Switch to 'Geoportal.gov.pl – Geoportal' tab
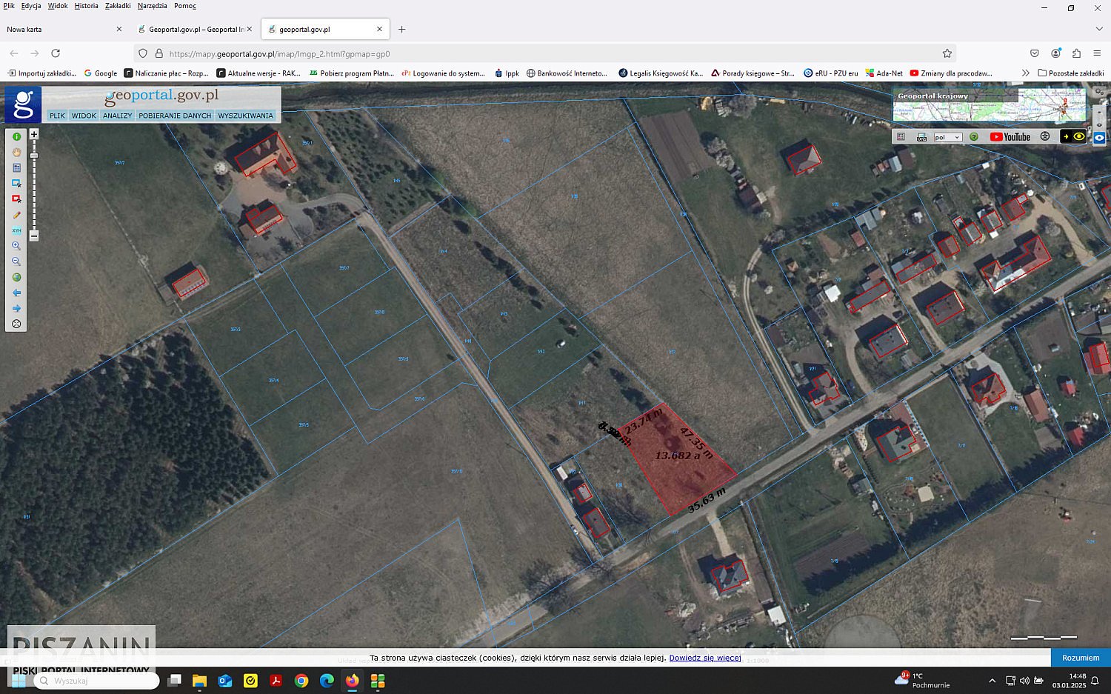1111x694 pixels. [195, 29]
